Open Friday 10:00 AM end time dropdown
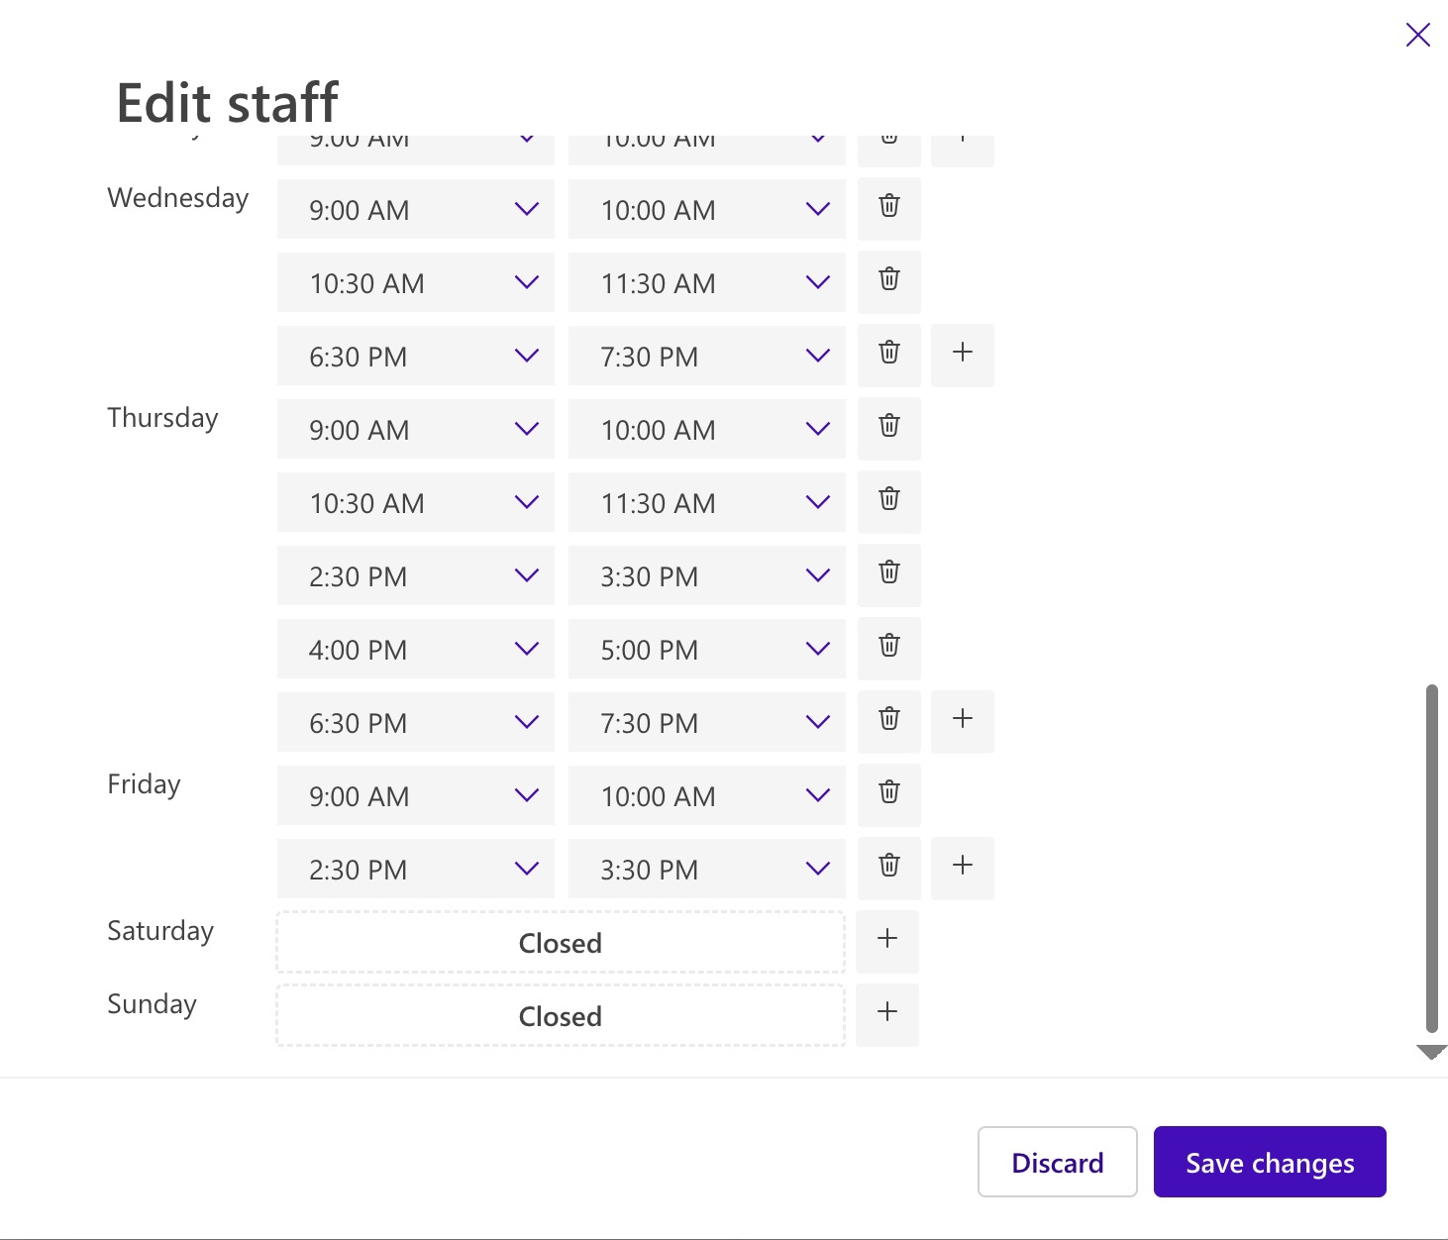Image resolution: width=1448 pixels, height=1240 pixels. [x=707, y=795]
